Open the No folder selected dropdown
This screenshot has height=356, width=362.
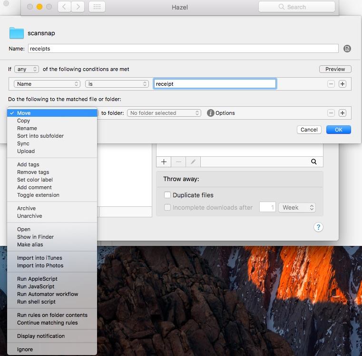(x=165, y=113)
